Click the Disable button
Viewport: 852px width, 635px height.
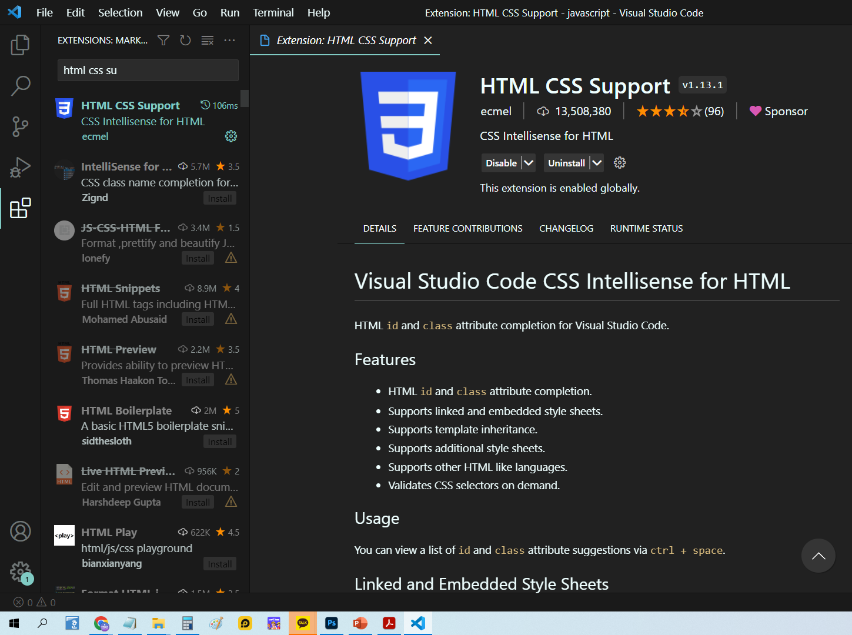click(x=501, y=163)
